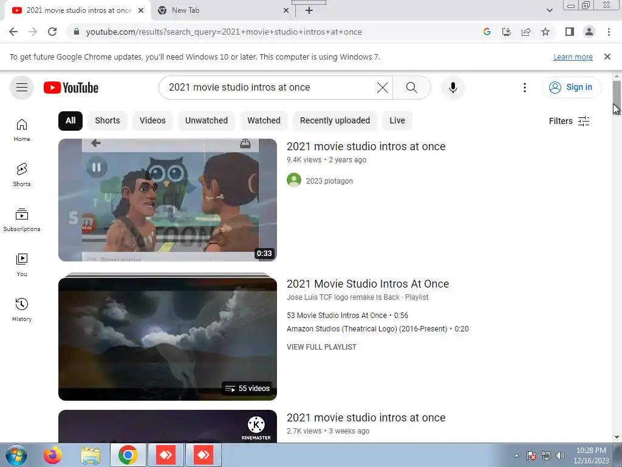622x467 pixels.
Task: Open History in sidebar
Action: [22, 310]
